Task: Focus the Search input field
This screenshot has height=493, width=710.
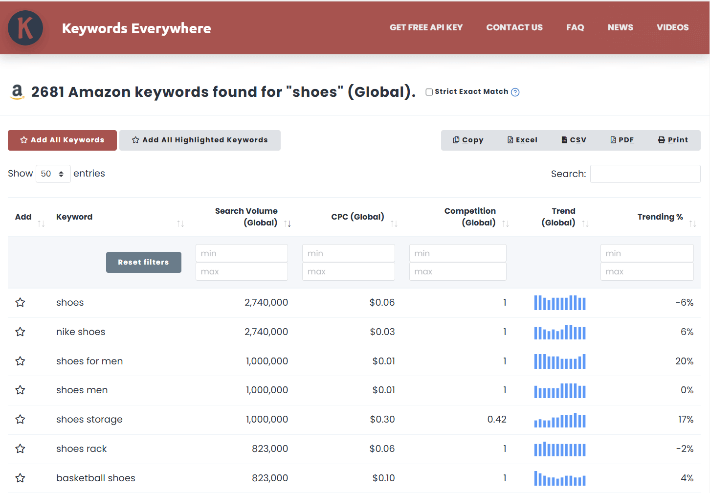Action: point(645,174)
